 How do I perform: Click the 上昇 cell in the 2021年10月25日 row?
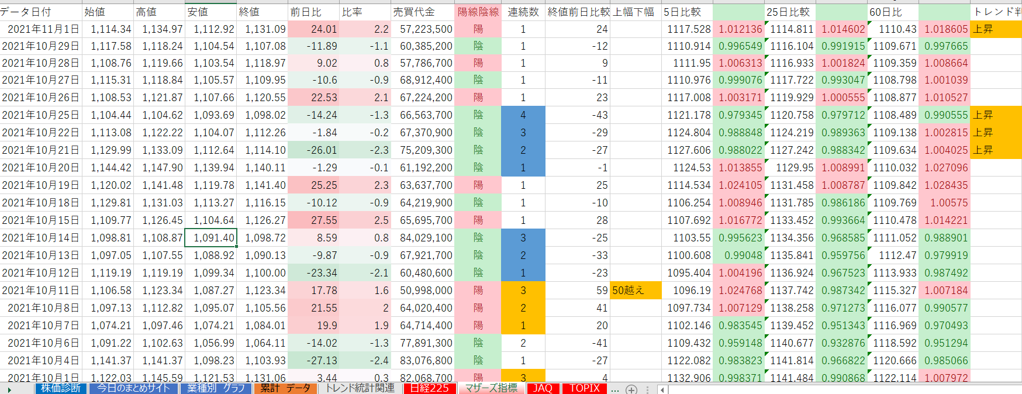click(996, 115)
